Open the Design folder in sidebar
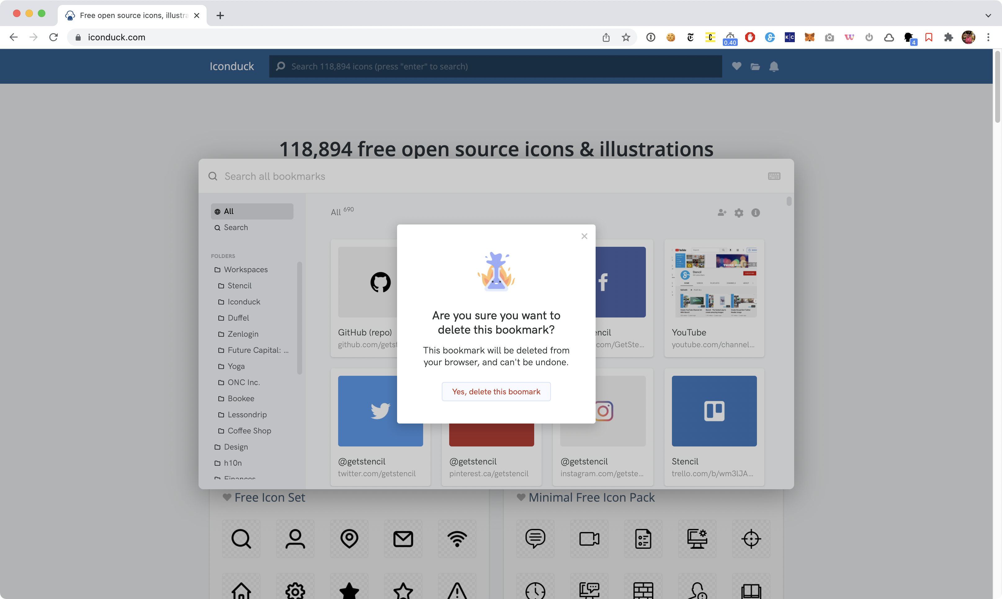1002x599 pixels. (x=235, y=447)
